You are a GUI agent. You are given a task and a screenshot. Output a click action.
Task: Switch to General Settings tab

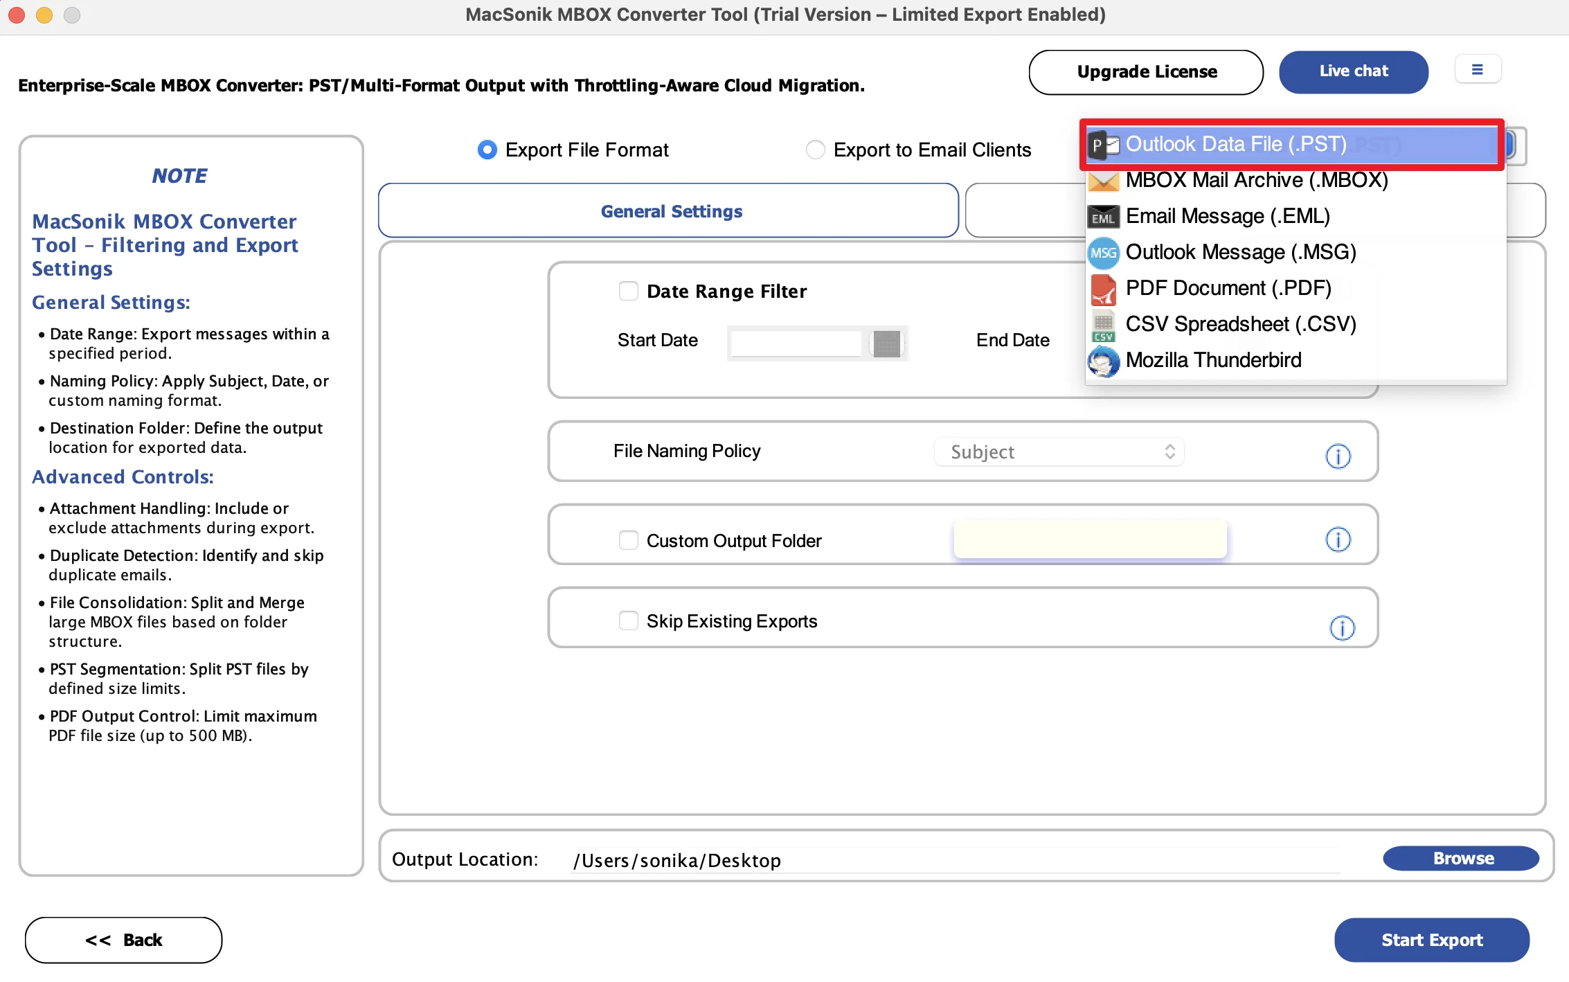click(x=669, y=211)
